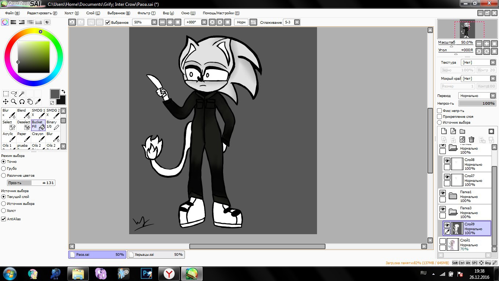499x281 pixels.
Task: Show the color wheel panel
Action: 5,22
